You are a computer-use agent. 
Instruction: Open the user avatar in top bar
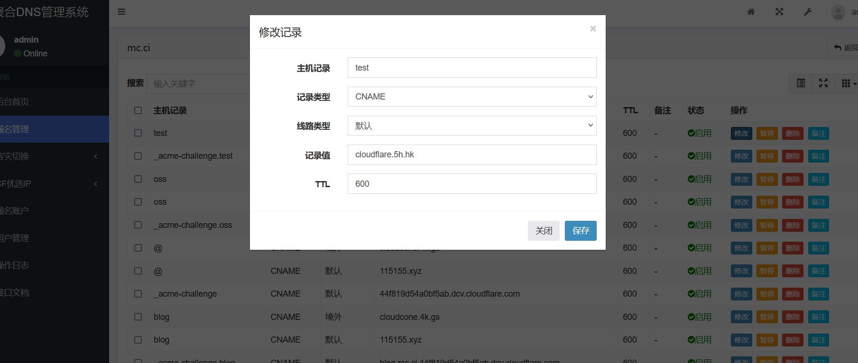[x=838, y=12]
